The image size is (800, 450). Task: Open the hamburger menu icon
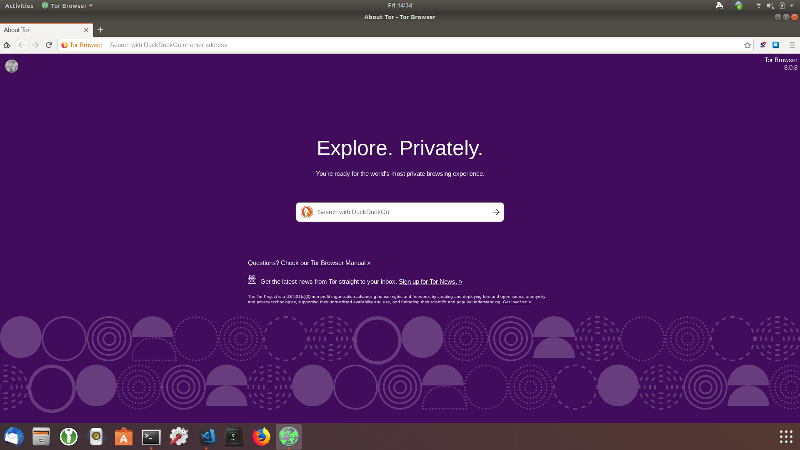[792, 45]
